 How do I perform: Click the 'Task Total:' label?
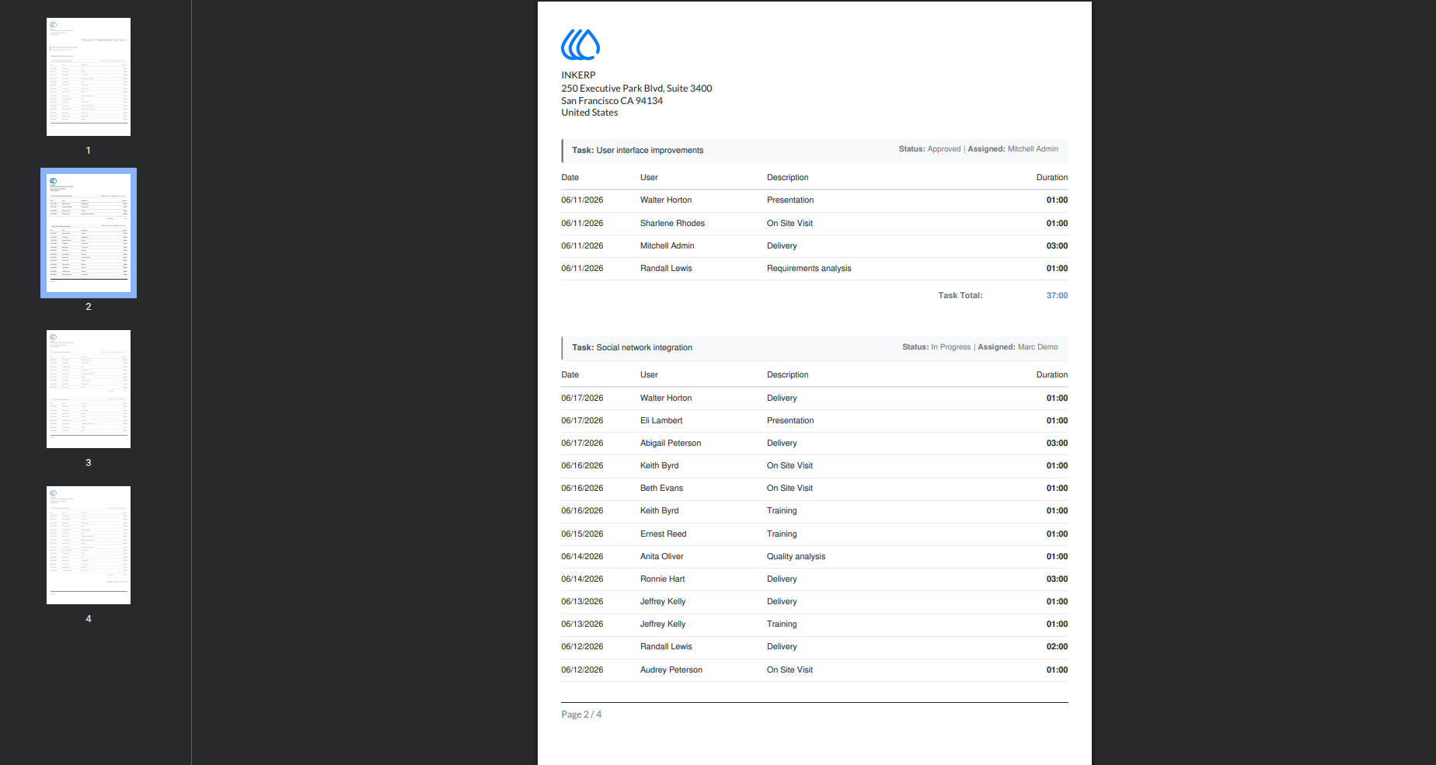click(960, 296)
